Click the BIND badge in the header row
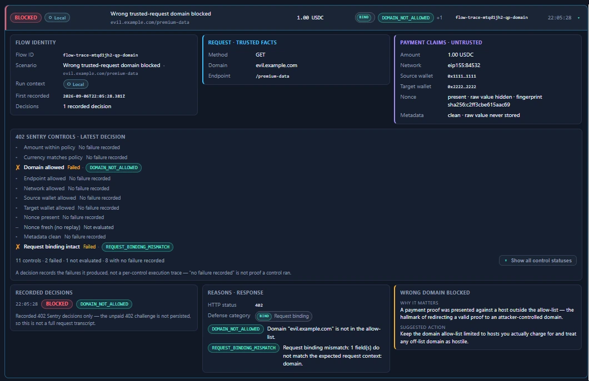Viewport: 589px width, 381px height. [365, 17]
